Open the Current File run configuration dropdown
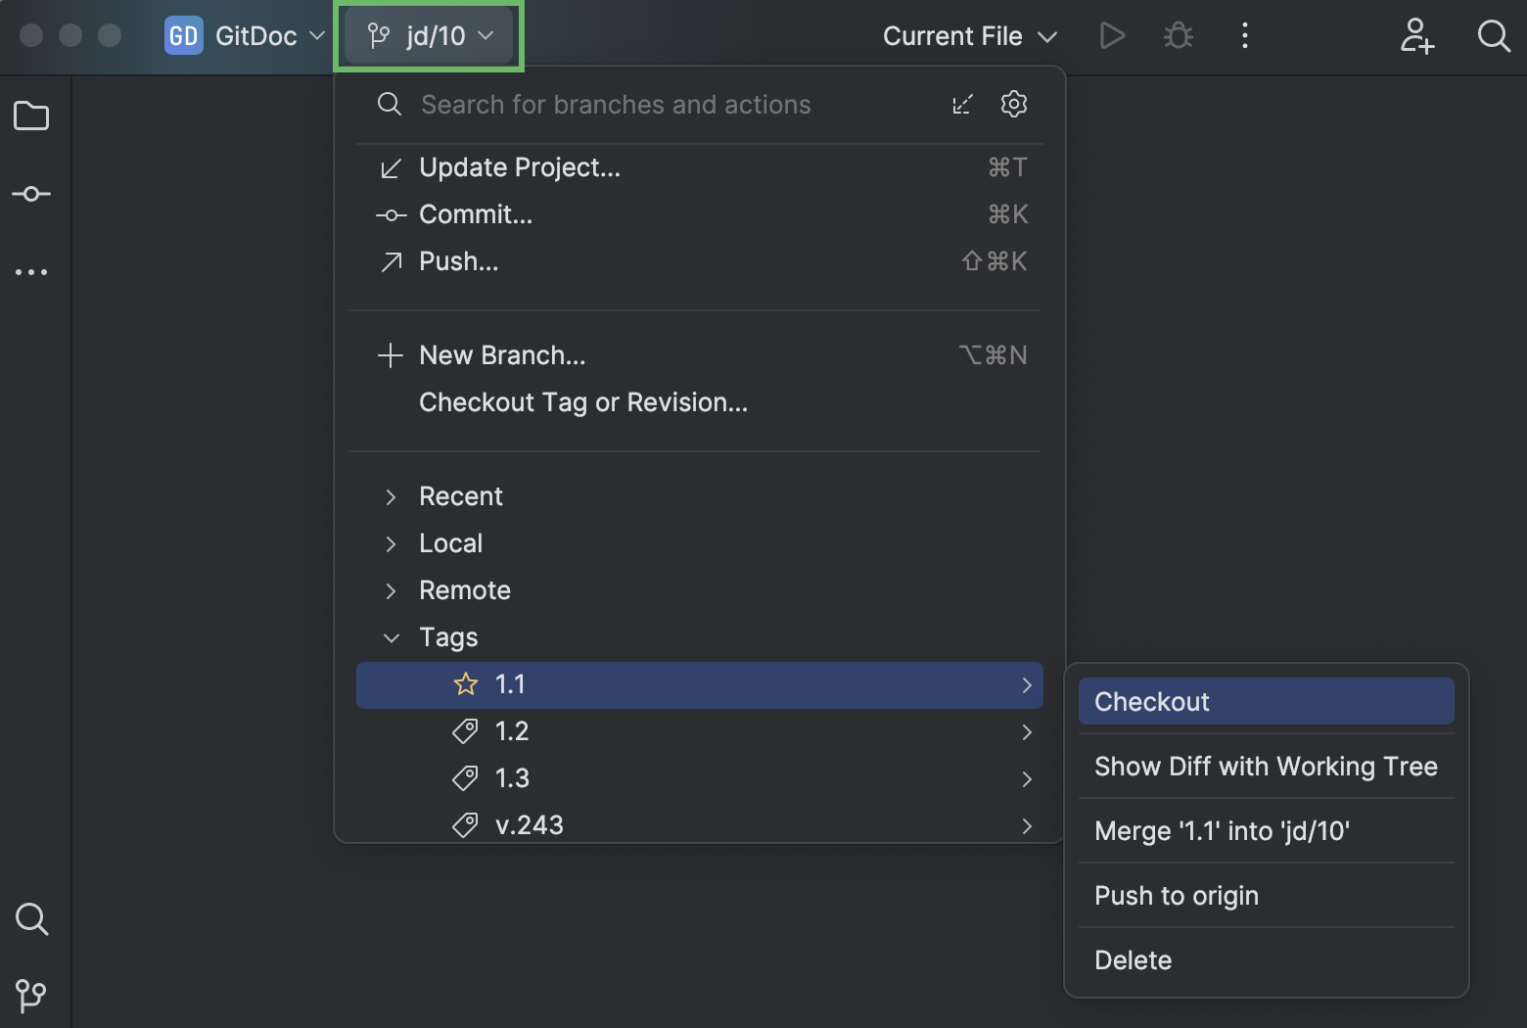The height and width of the screenshot is (1028, 1527). tap(968, 35)
